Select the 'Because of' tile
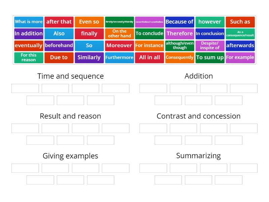The width and height of the screenshot is (269, 202). pyautogui.click(x=180, y=22)
